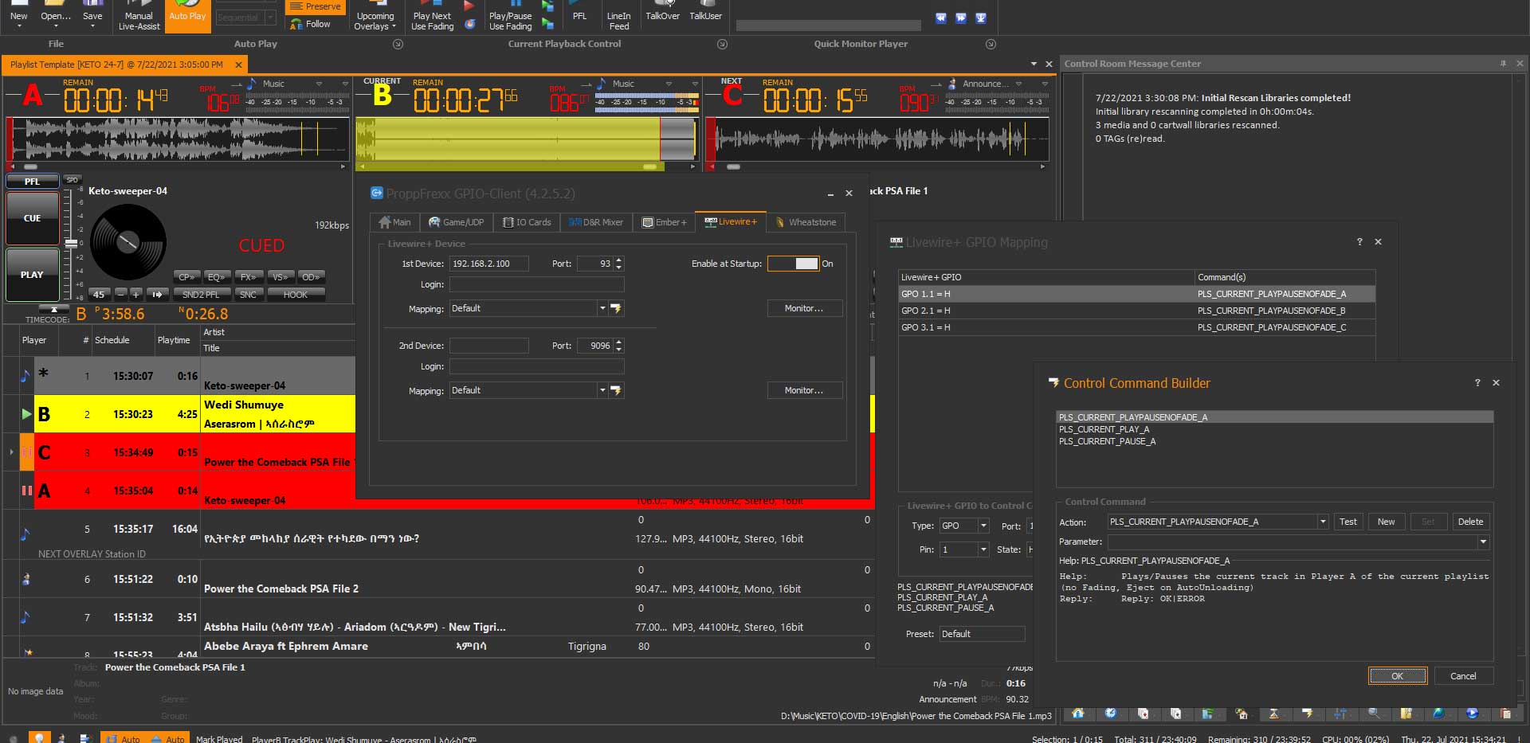
Task: Expand the Action dropdown in Command Builder
Action: 1323,522
